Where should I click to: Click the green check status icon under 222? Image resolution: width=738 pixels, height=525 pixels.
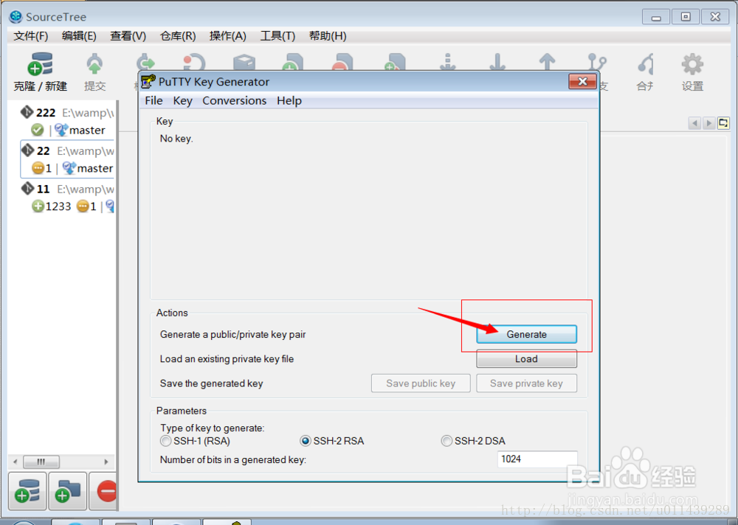37,130
